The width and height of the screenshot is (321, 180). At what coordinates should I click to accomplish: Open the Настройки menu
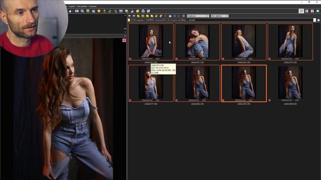[x=82, y=6]
